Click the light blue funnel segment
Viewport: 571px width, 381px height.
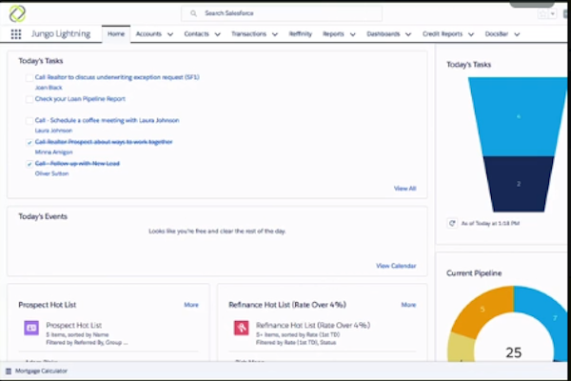coord(519,116)
